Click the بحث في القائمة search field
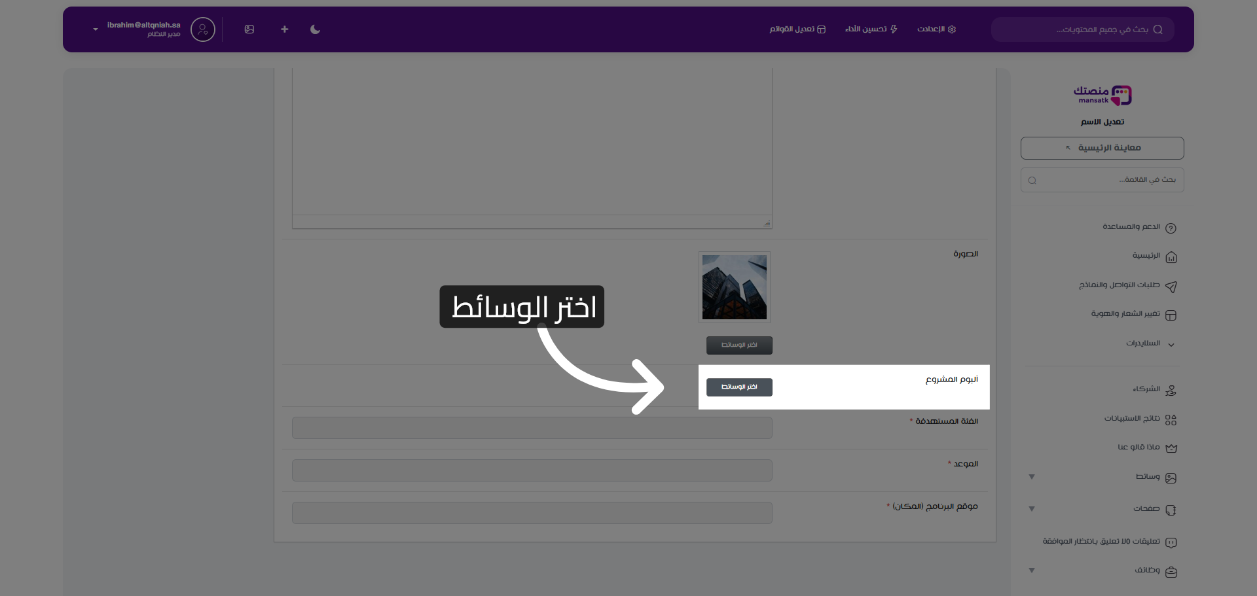Screen dimensions: 1257x596 pyautogui.click(x=1102, y=179)
